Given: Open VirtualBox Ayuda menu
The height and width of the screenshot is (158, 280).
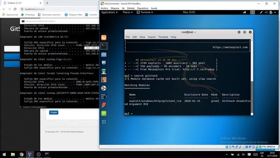Looking at the screenshot, I should click(x=154, y=8).
